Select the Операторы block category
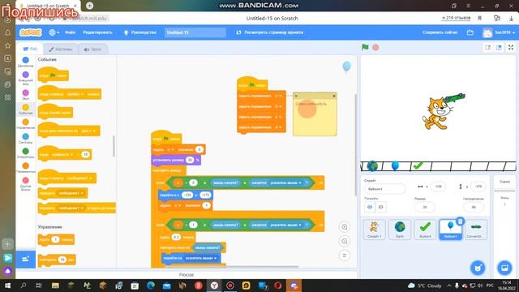 (25, 153)
